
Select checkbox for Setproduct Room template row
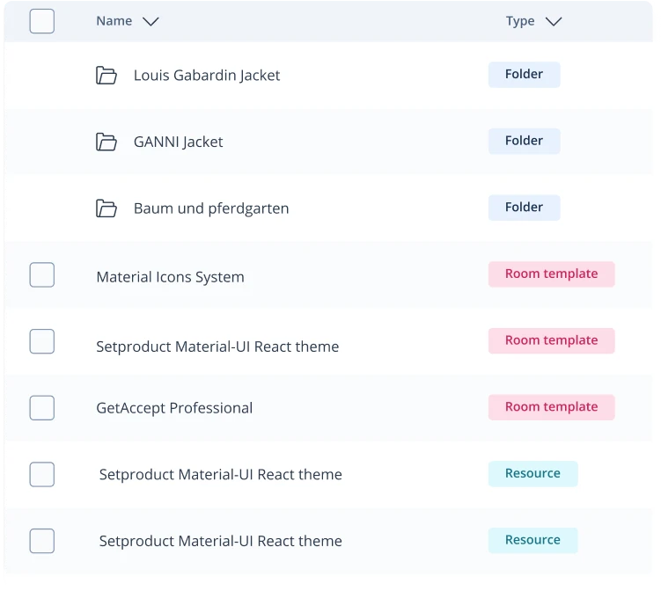42,341
